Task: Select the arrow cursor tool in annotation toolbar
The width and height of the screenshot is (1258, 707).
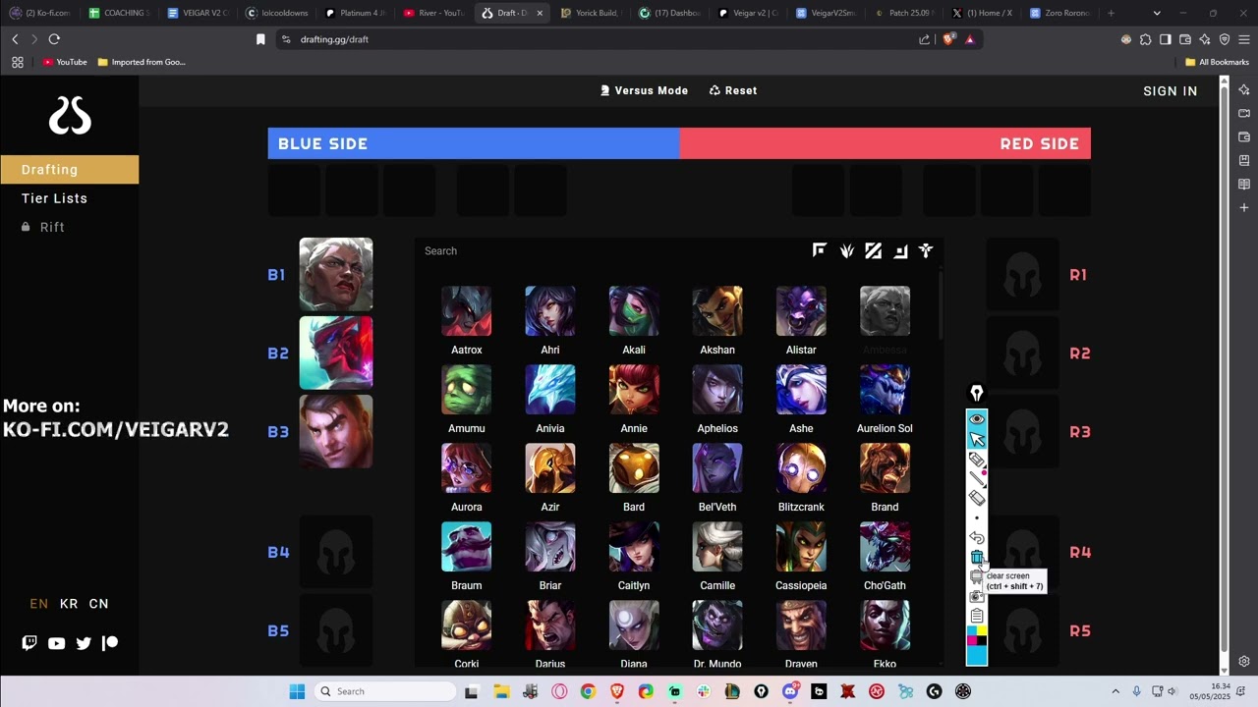Action: coord(977,439)
